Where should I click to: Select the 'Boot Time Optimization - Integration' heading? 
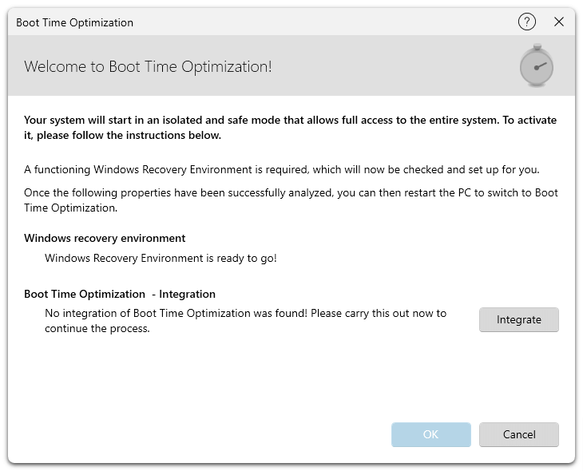120,294
